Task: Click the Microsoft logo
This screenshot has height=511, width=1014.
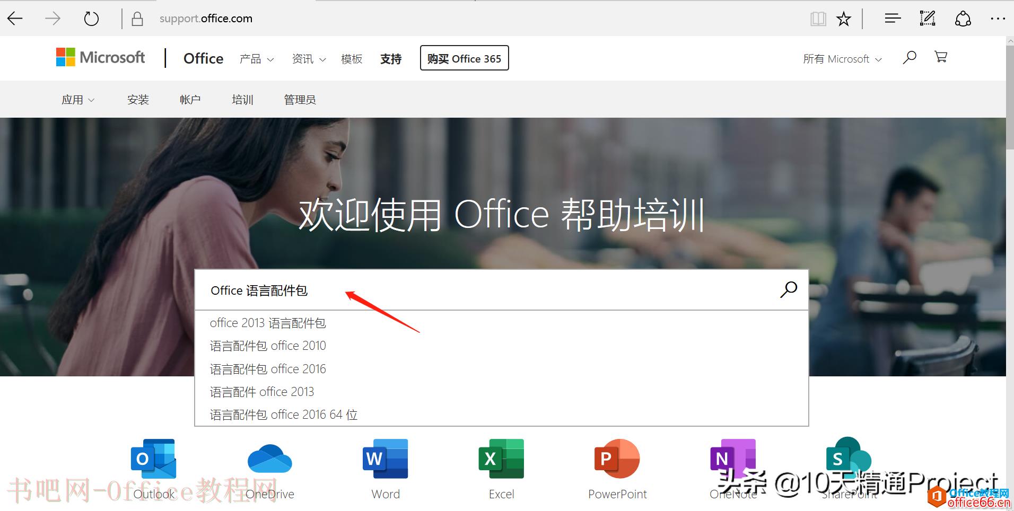Action: (x=100, y=57)
